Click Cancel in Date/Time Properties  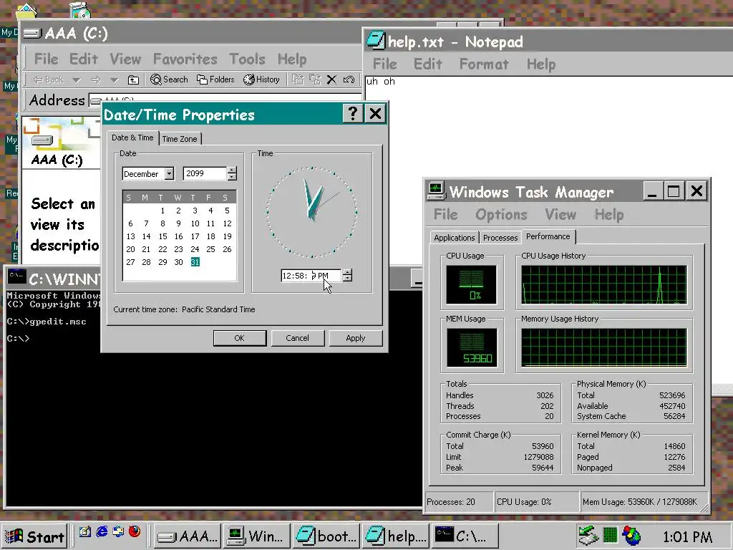click(x=297, y=338)
